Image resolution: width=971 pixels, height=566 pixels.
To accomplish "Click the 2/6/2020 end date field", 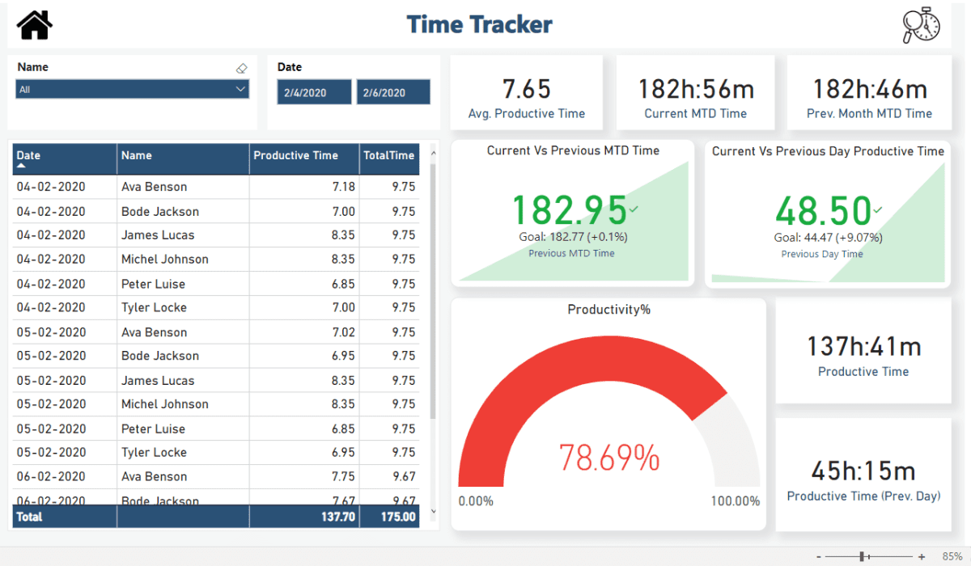I will coord(393,91).
